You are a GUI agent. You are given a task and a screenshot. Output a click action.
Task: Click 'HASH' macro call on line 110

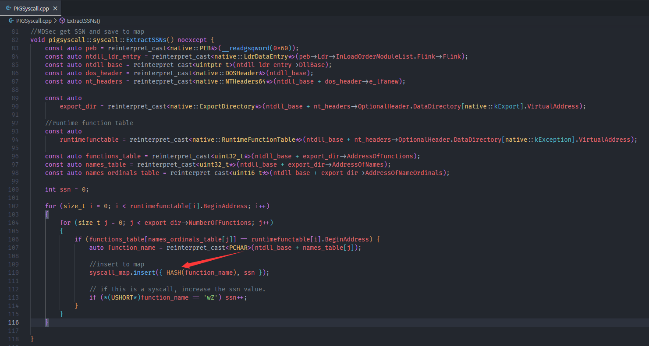(x=174, y=273)
